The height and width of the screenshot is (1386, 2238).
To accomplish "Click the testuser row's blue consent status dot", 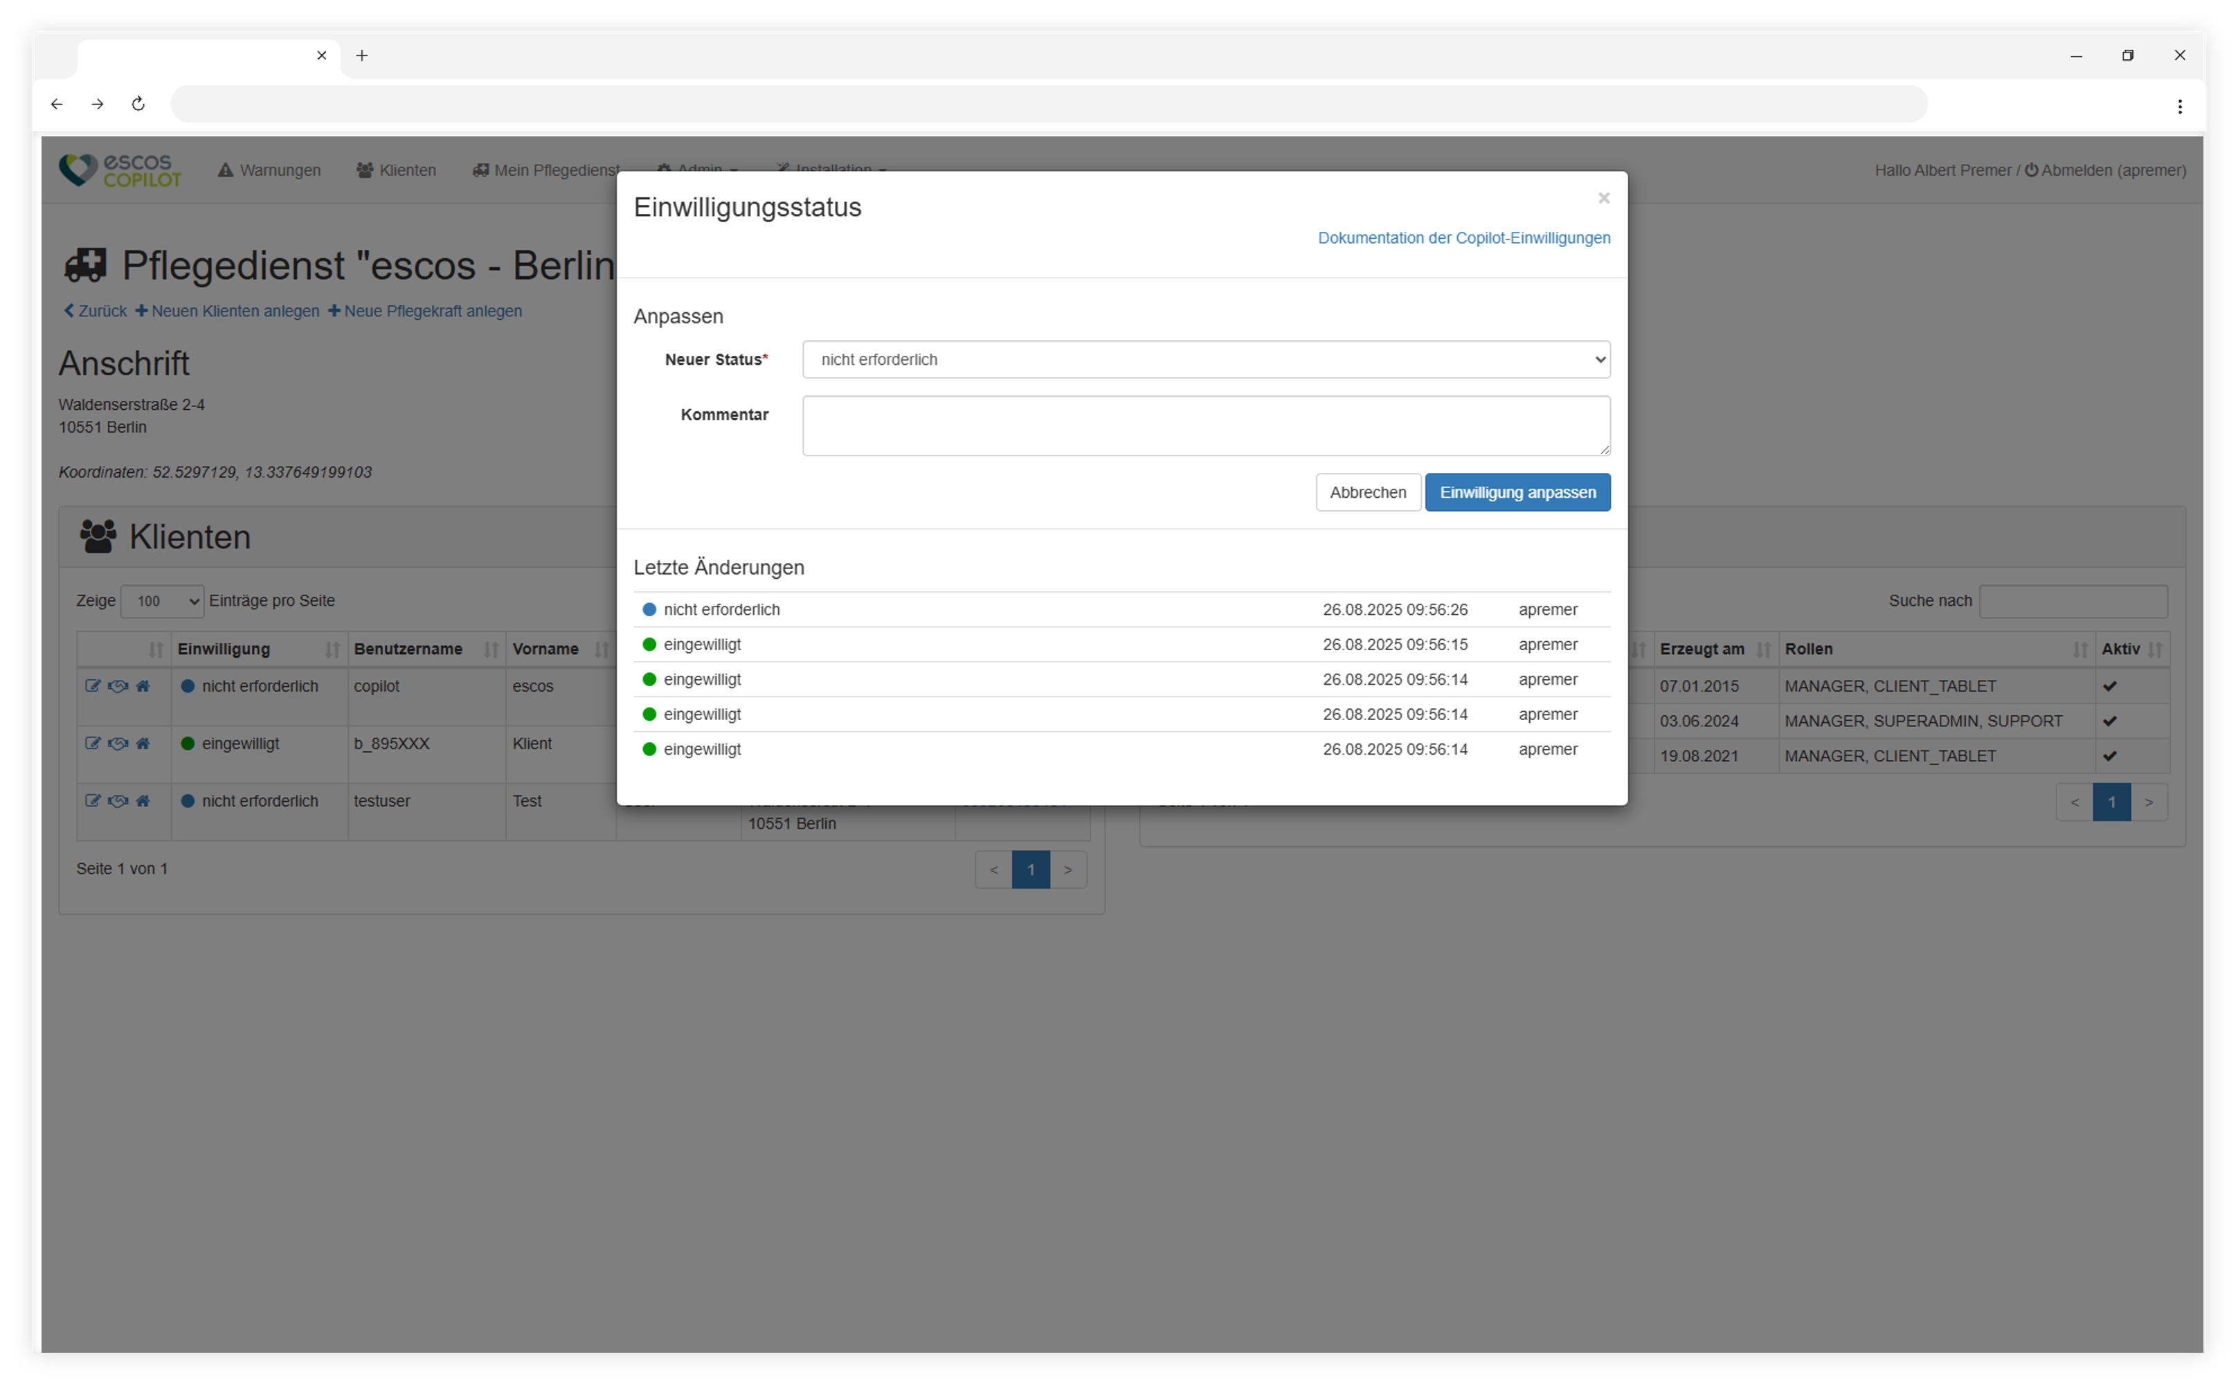I will tap(188, 800).
